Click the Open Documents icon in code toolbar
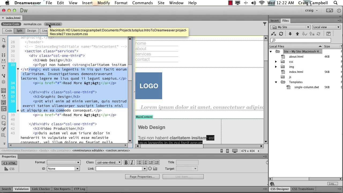The image size is (343, 193). (4, 40)
